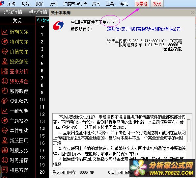196x178 pixels.
Task: Click the Galaxy Securities logo in the menu bar
Action: [2, 3]
